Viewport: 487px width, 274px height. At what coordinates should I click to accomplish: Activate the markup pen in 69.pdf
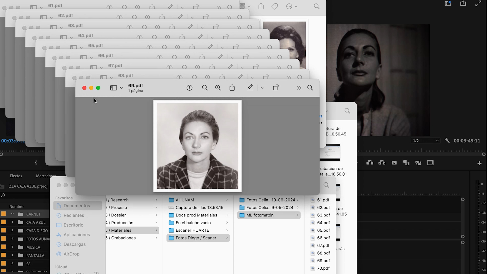250,88
